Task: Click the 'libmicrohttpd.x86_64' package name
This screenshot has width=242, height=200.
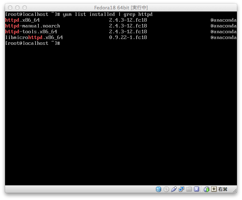Action: (34, 38)
